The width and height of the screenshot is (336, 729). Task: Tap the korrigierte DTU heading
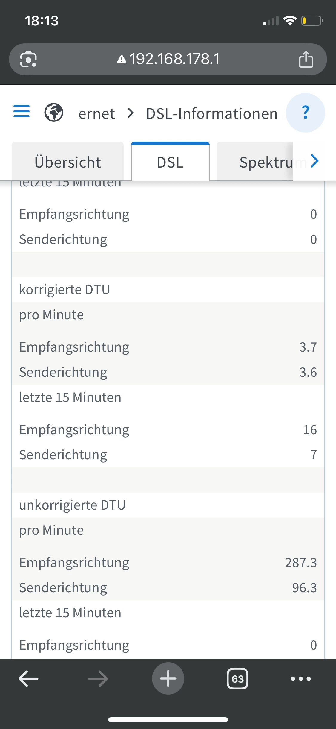point(65,290)
